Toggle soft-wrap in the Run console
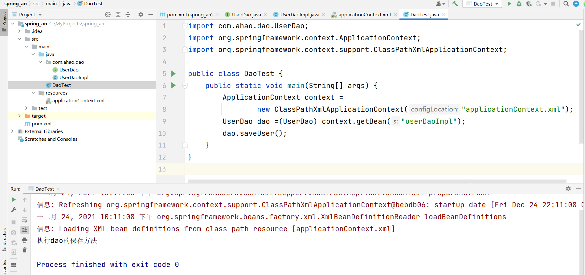585x275 pixels. (x=25, y=220)
